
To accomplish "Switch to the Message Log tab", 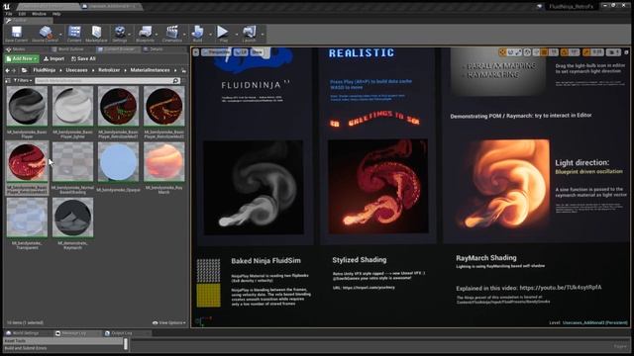I will (x=73, y=333).
